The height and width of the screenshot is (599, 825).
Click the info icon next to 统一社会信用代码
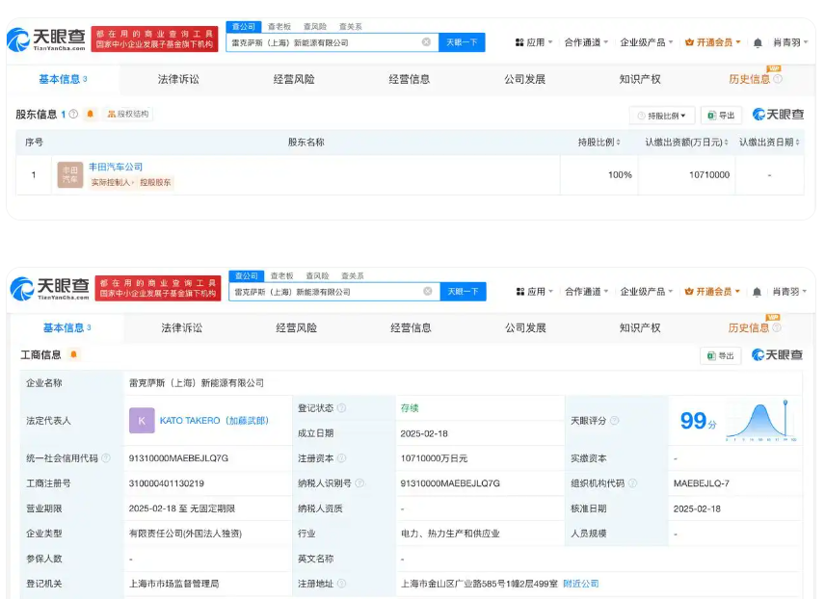click(x=106, y=458)
